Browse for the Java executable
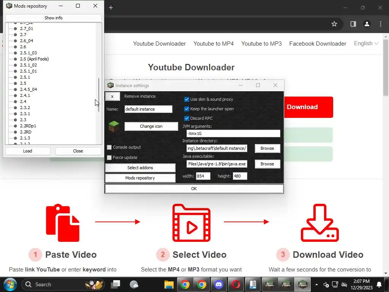The width and height of the screenshot is (389, 292). pos(267,164)
